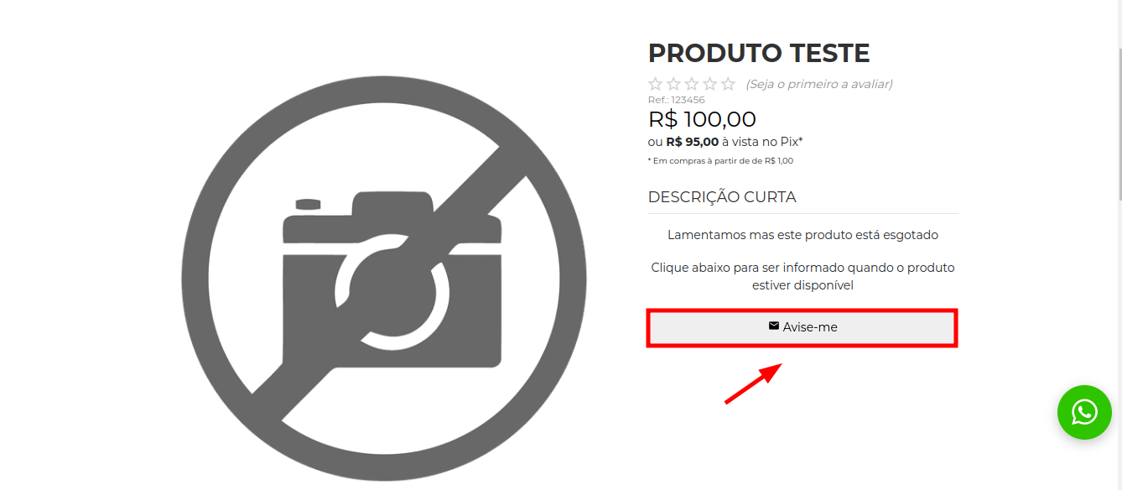The image size is (1122, 490).
Task: Click the PRODUTO TESTE title
Action: [759, 53]
